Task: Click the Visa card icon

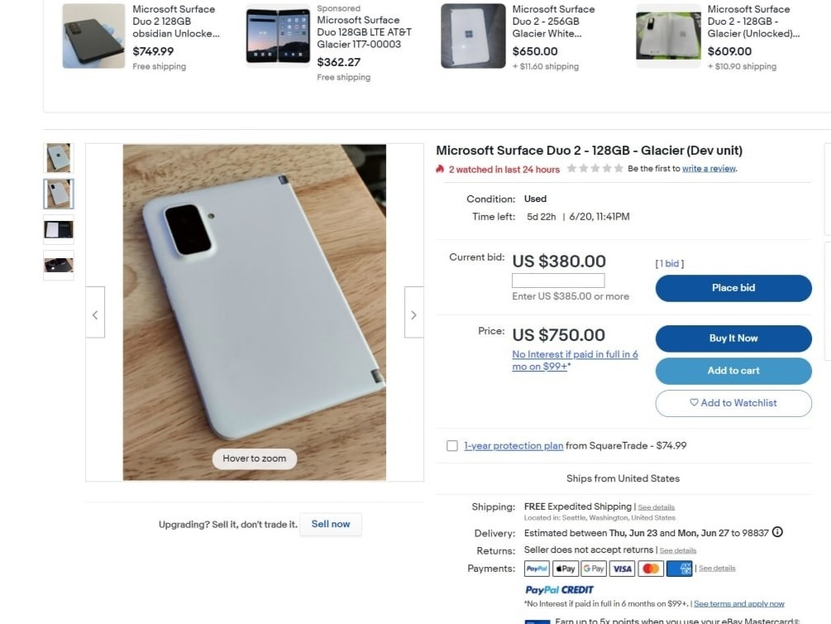Action: (622, 569)
